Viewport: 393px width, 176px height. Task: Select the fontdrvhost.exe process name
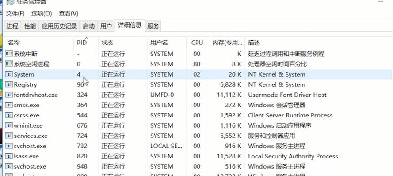[x=36, y=95]
